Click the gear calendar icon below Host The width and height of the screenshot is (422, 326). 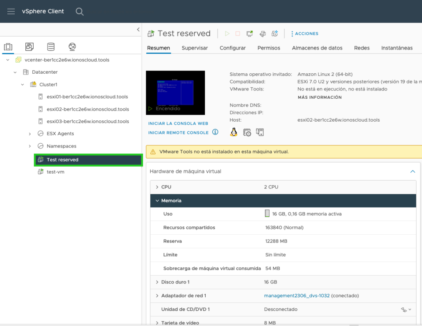(247, 132)
